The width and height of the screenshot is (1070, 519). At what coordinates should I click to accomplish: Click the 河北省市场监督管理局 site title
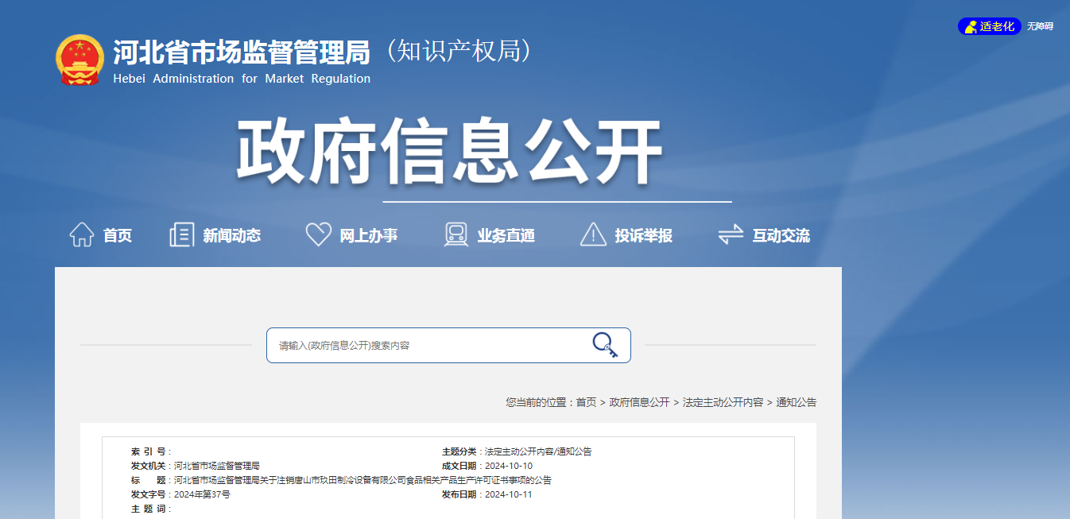242,52
